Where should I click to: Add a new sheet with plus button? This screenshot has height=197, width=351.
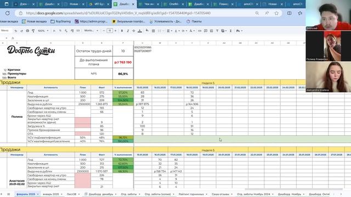click(2, 194)
